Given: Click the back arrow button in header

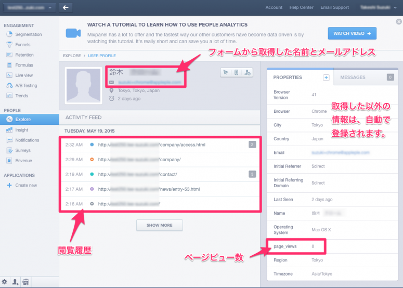Looking at the screenshot, I should click(66, 7).
